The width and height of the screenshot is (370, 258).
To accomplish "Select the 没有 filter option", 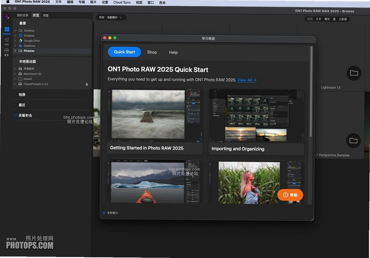I will 310,19.
